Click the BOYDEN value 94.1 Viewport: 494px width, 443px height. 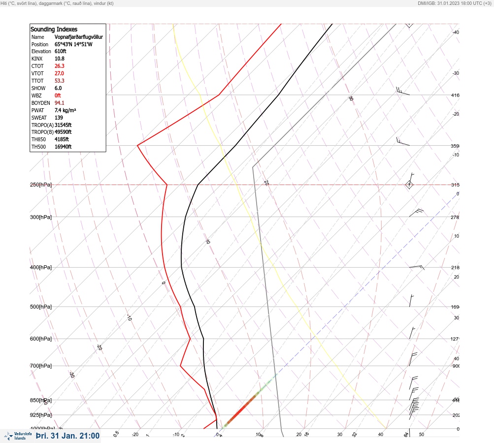(60, 103)
